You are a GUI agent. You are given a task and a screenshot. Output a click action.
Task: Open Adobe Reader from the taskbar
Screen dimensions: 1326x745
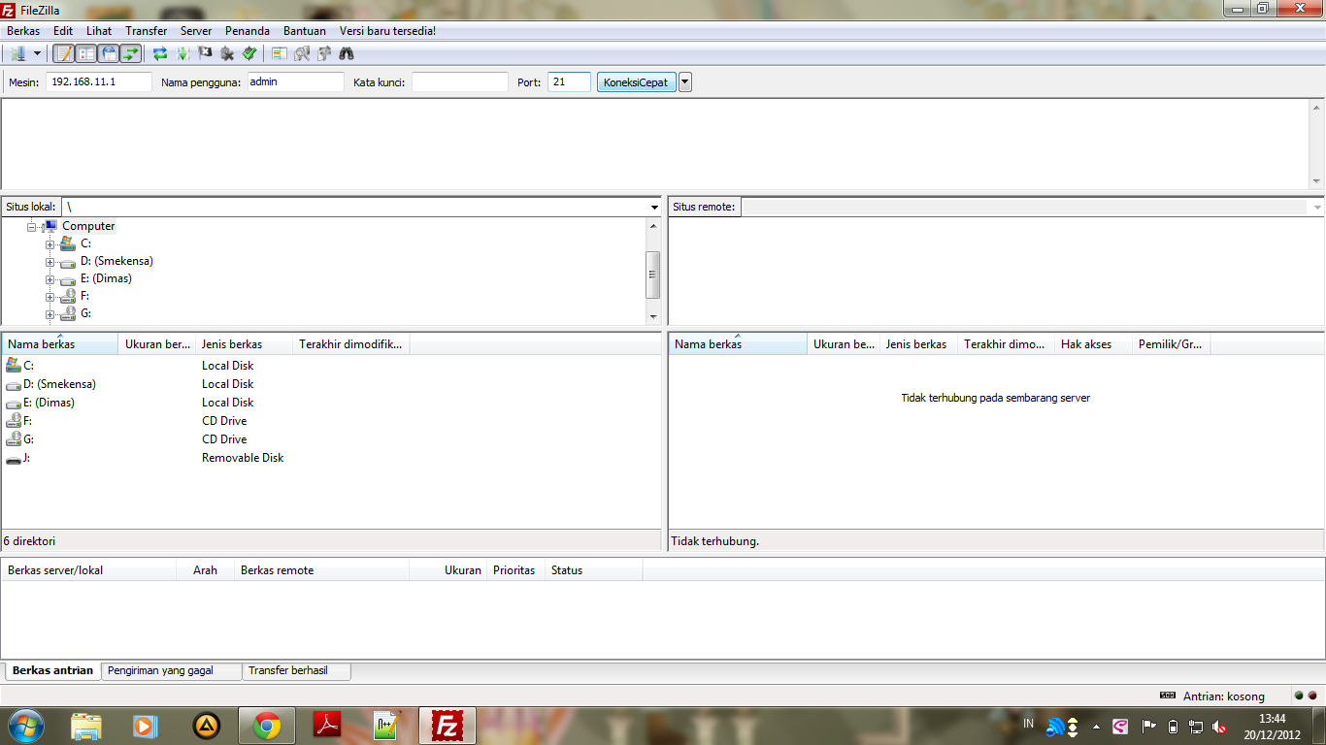click(327, 726)
